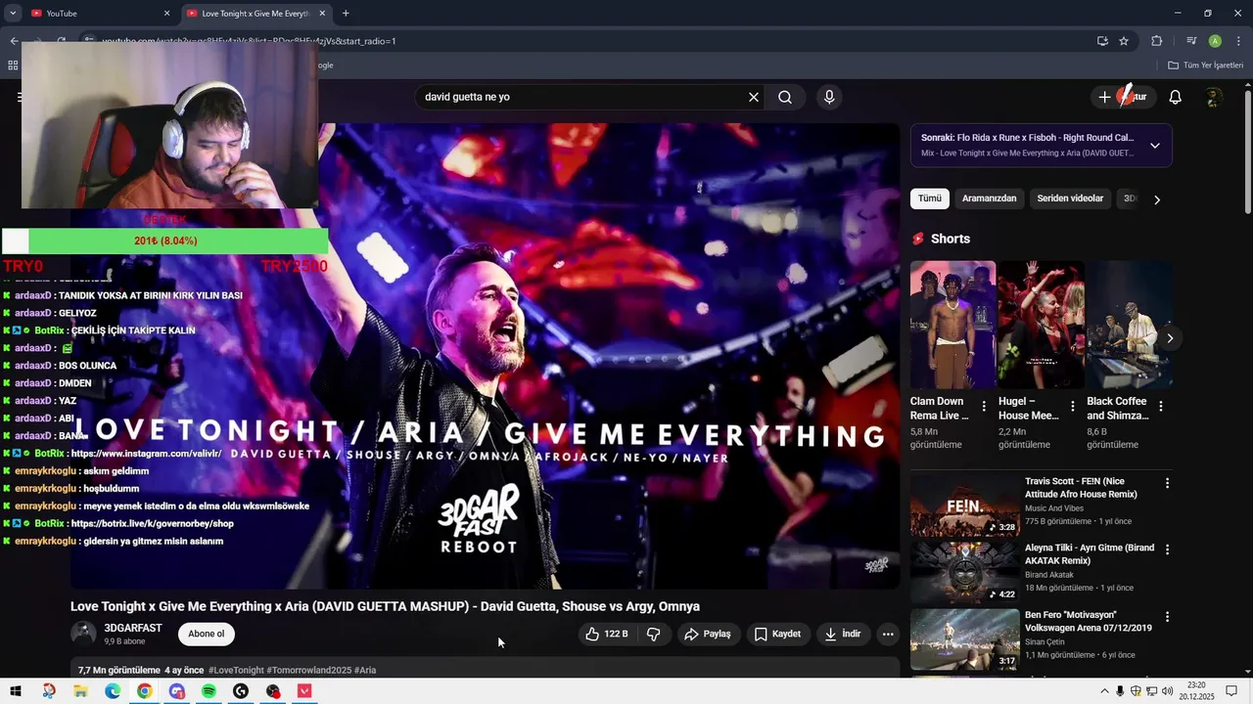Subscribe with the Abone ol button
Viewport: 1253px width, 704px height.
point(207,634)
